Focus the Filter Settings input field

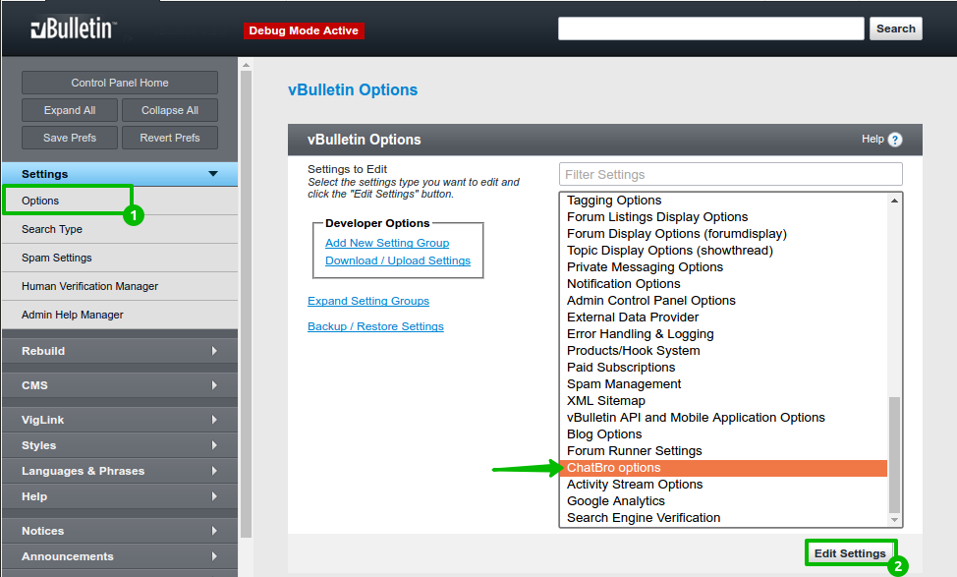pyautogui.click(x=731, y=175)
